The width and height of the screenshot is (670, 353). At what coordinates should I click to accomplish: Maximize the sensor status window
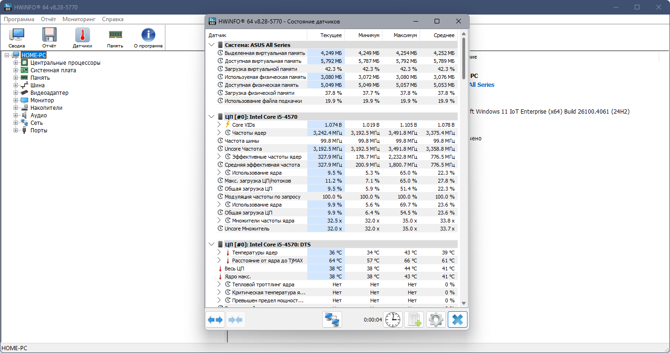(437, 21)
